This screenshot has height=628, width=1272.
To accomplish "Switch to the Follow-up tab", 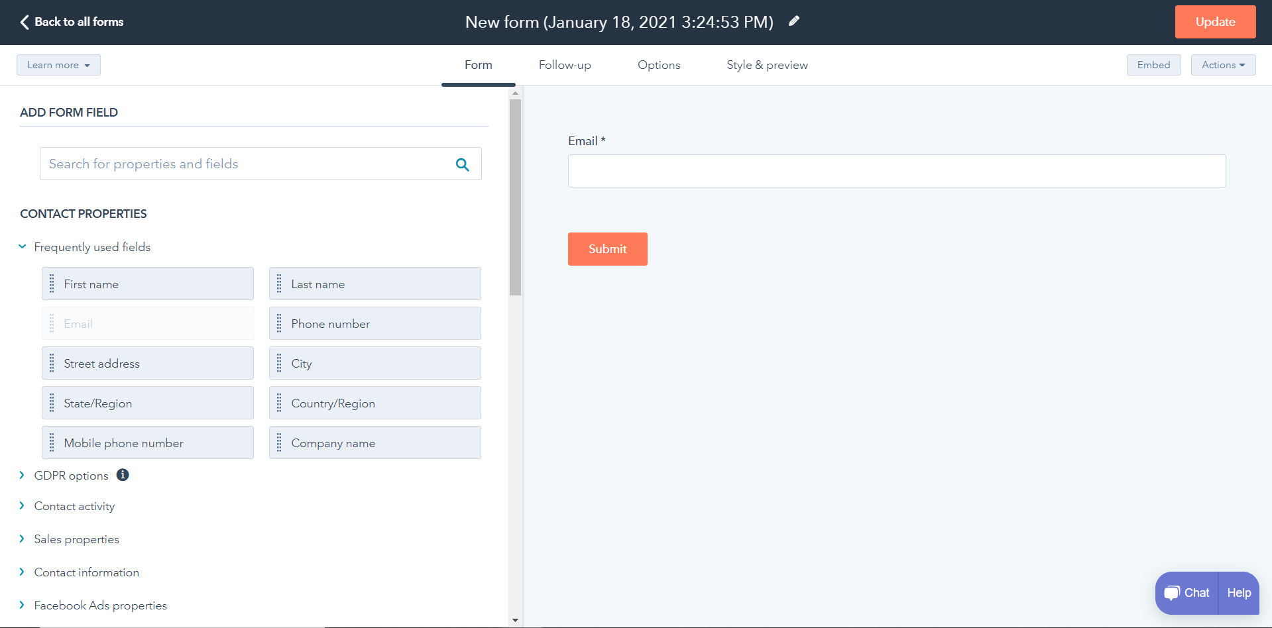I will [564, 65].
